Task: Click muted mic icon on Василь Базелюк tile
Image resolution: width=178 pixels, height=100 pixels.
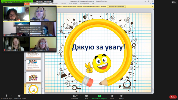Action: [5, 35]
